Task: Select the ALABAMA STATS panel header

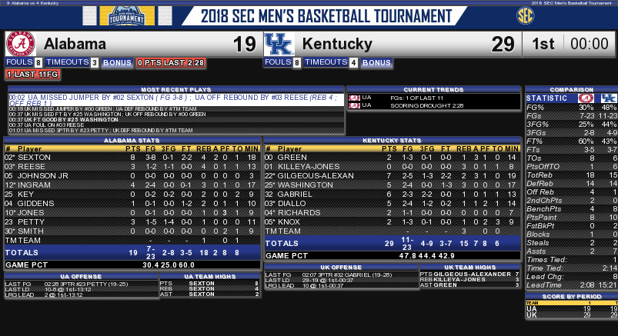Action: [x=132, y=140]
